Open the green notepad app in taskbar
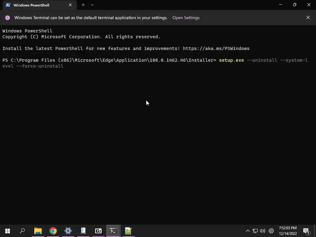The image size is (316, 237). [x=129, y=231]
